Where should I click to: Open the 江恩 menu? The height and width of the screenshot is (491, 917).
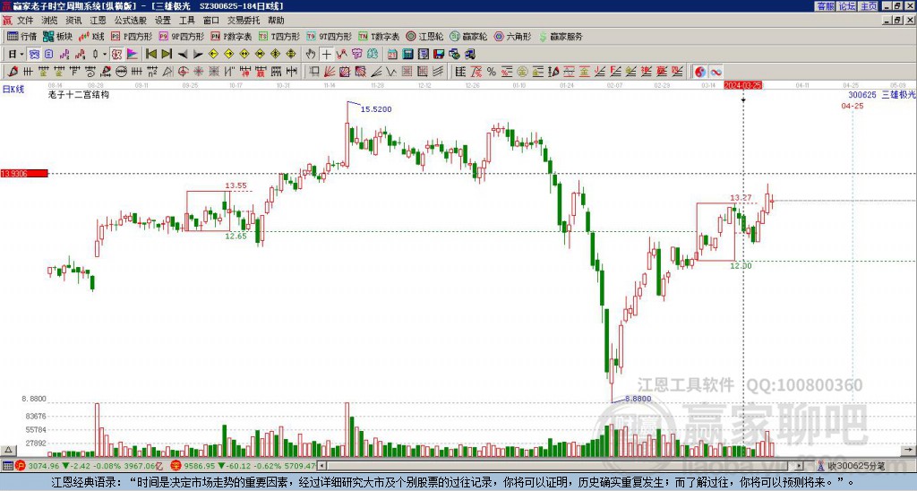click(99, 21)
